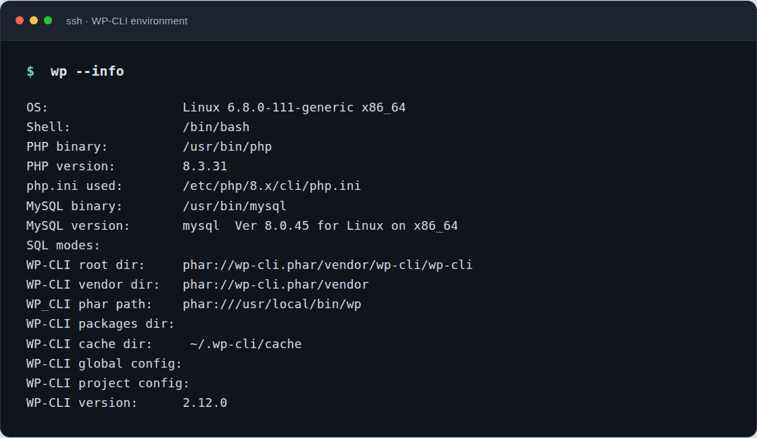Select the '/usr/bin/php' path

pyautogui.click(x=227, y=147)
